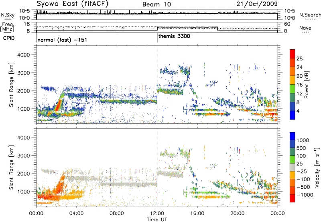Click the red bottom of Velocity colorbar

(293, 199)
